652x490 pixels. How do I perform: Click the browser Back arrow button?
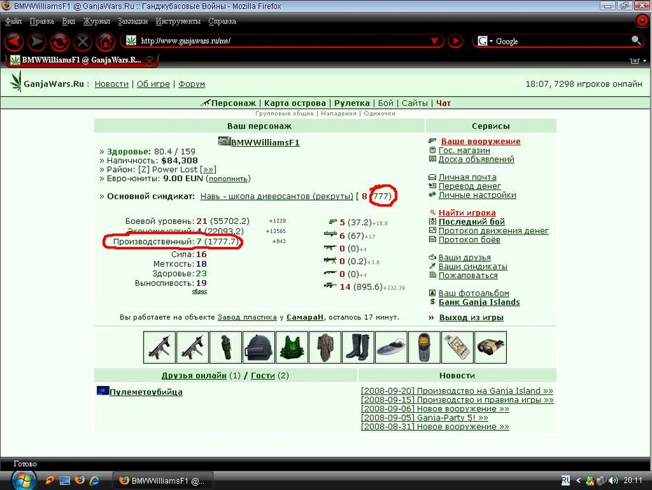pos(13,41)
